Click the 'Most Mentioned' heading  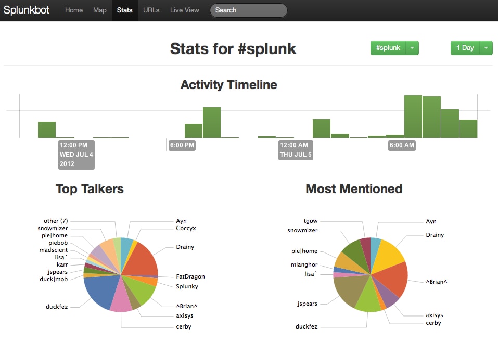click(x=354, y=189)
